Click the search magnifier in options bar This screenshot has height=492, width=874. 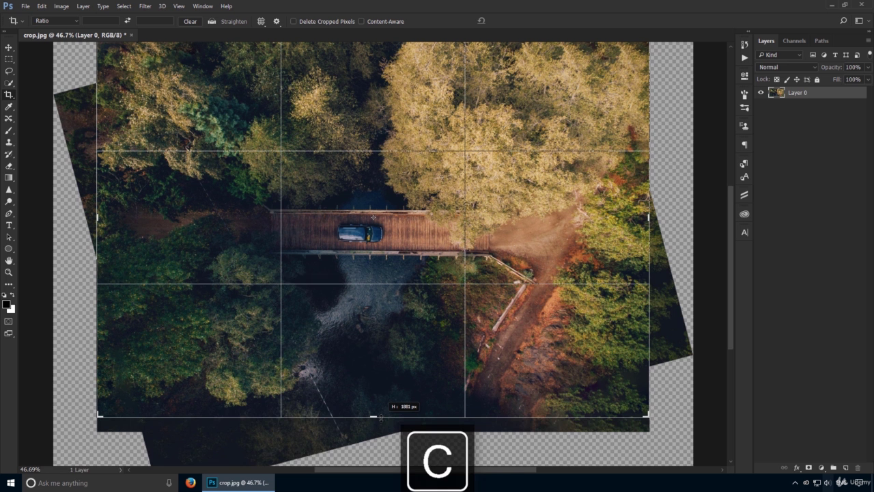(x=844, y=21)
